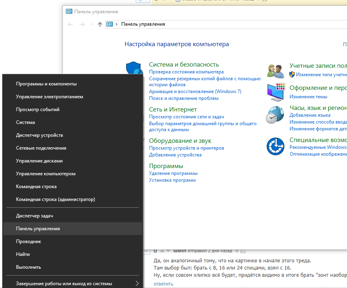
Task: Click the Control Panel icon in address bar
Action: pyautogui.click(x=110, y=24)
